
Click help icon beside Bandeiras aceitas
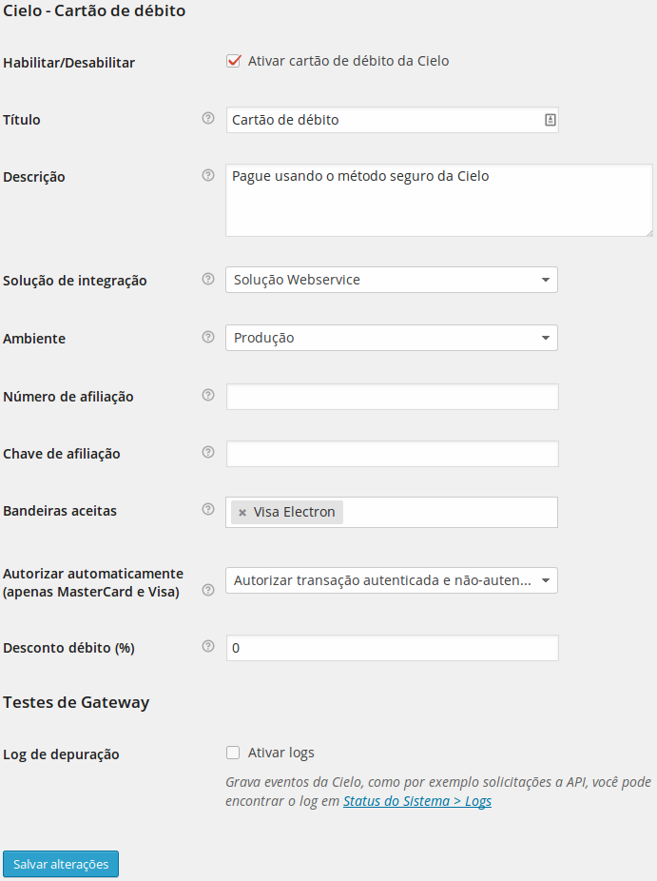pos(208,509)
